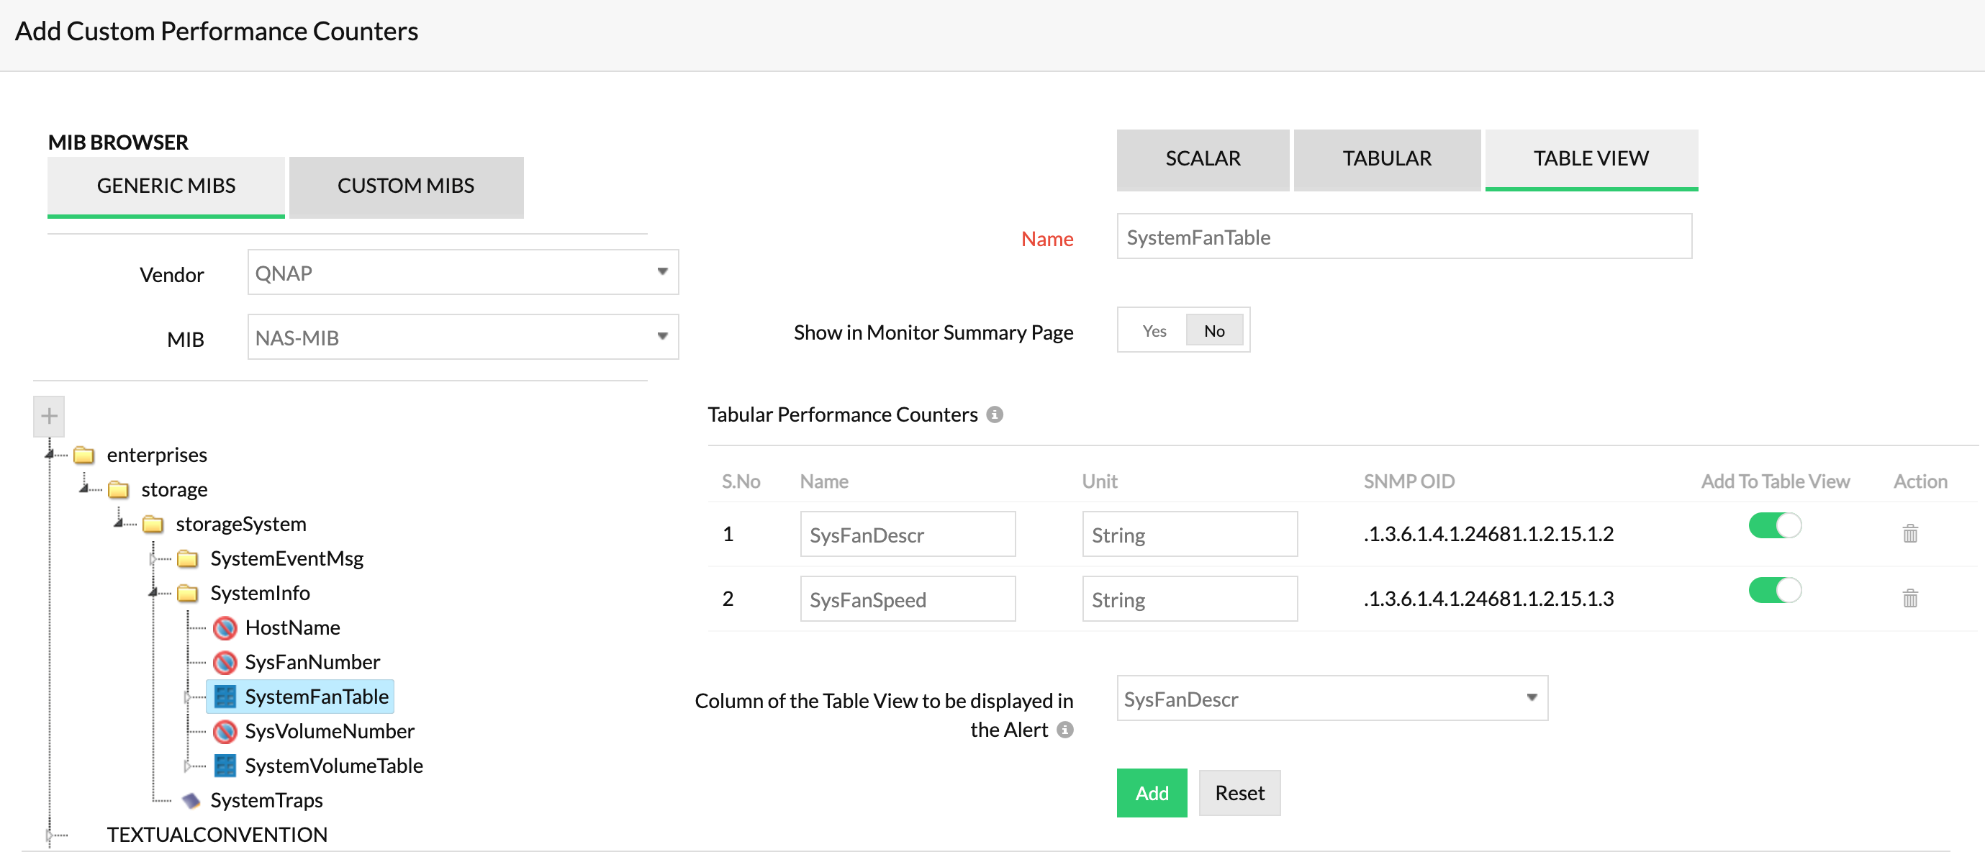Click the Name field containing SystemFanTable
Image resolution: width=1985 pixels, height=852 pixels.
click(1403, 237)
